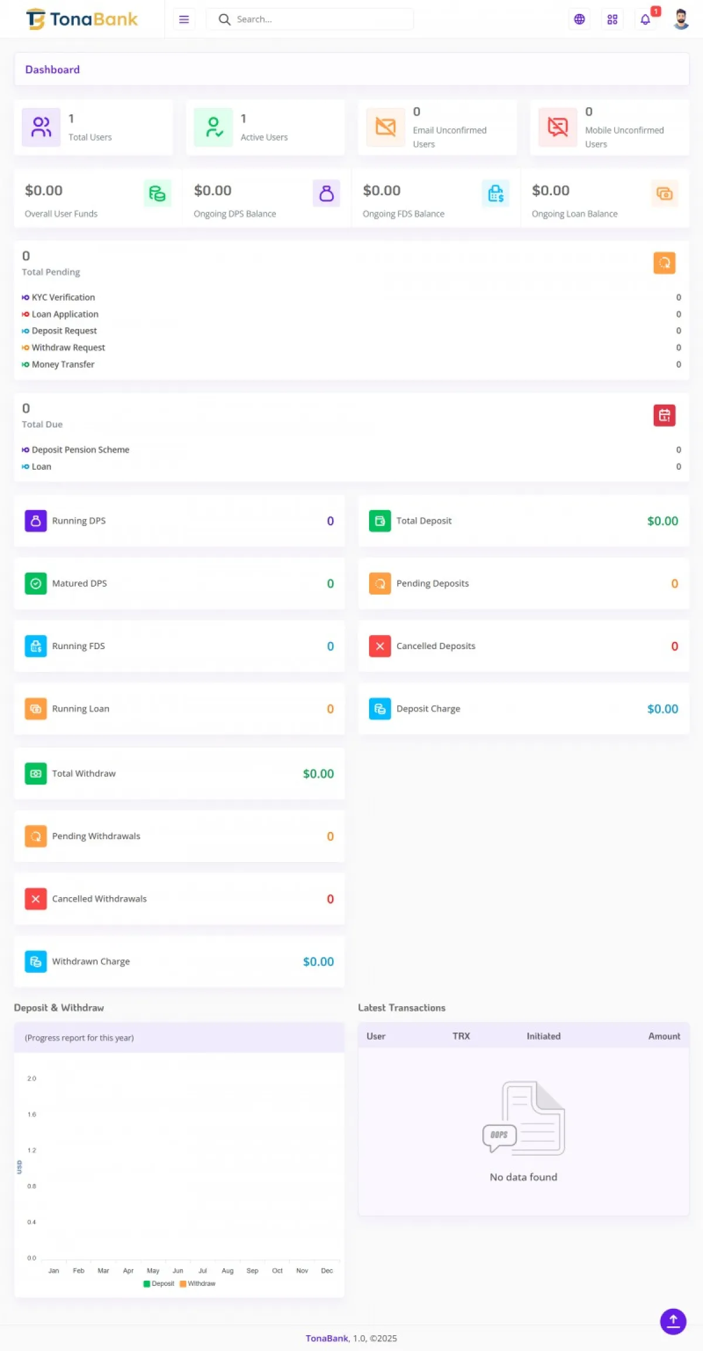The image size is (703, 1351).
Task: Click the Running DPS purple icon
Action: pyautogui.click(x=36, y=521)
